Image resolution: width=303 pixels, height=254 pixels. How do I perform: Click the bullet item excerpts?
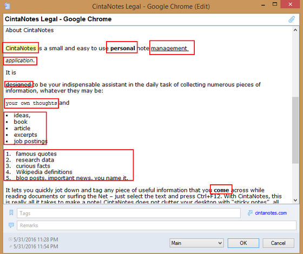coord(25,135)
